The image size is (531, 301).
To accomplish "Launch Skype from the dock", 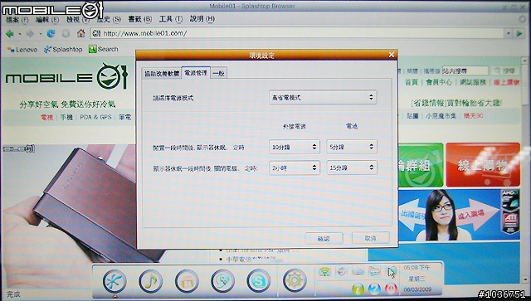I will click(259, 281).
